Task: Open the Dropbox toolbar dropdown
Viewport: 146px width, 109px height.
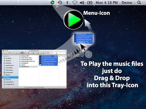Action: [x=34, y=53]
